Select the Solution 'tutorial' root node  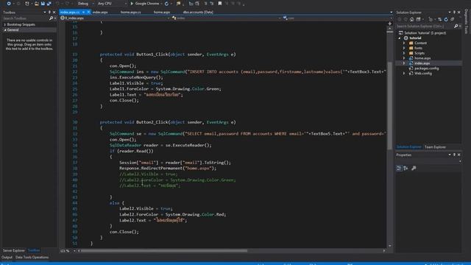coord(425,33)
